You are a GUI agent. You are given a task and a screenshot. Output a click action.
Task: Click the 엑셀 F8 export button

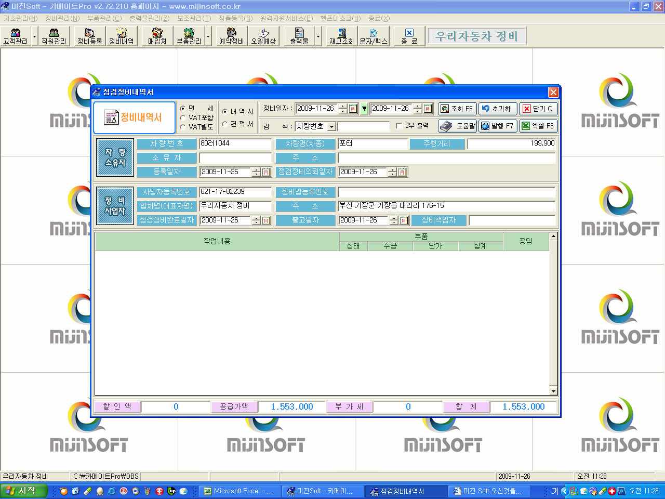click(x=538, y=126)
